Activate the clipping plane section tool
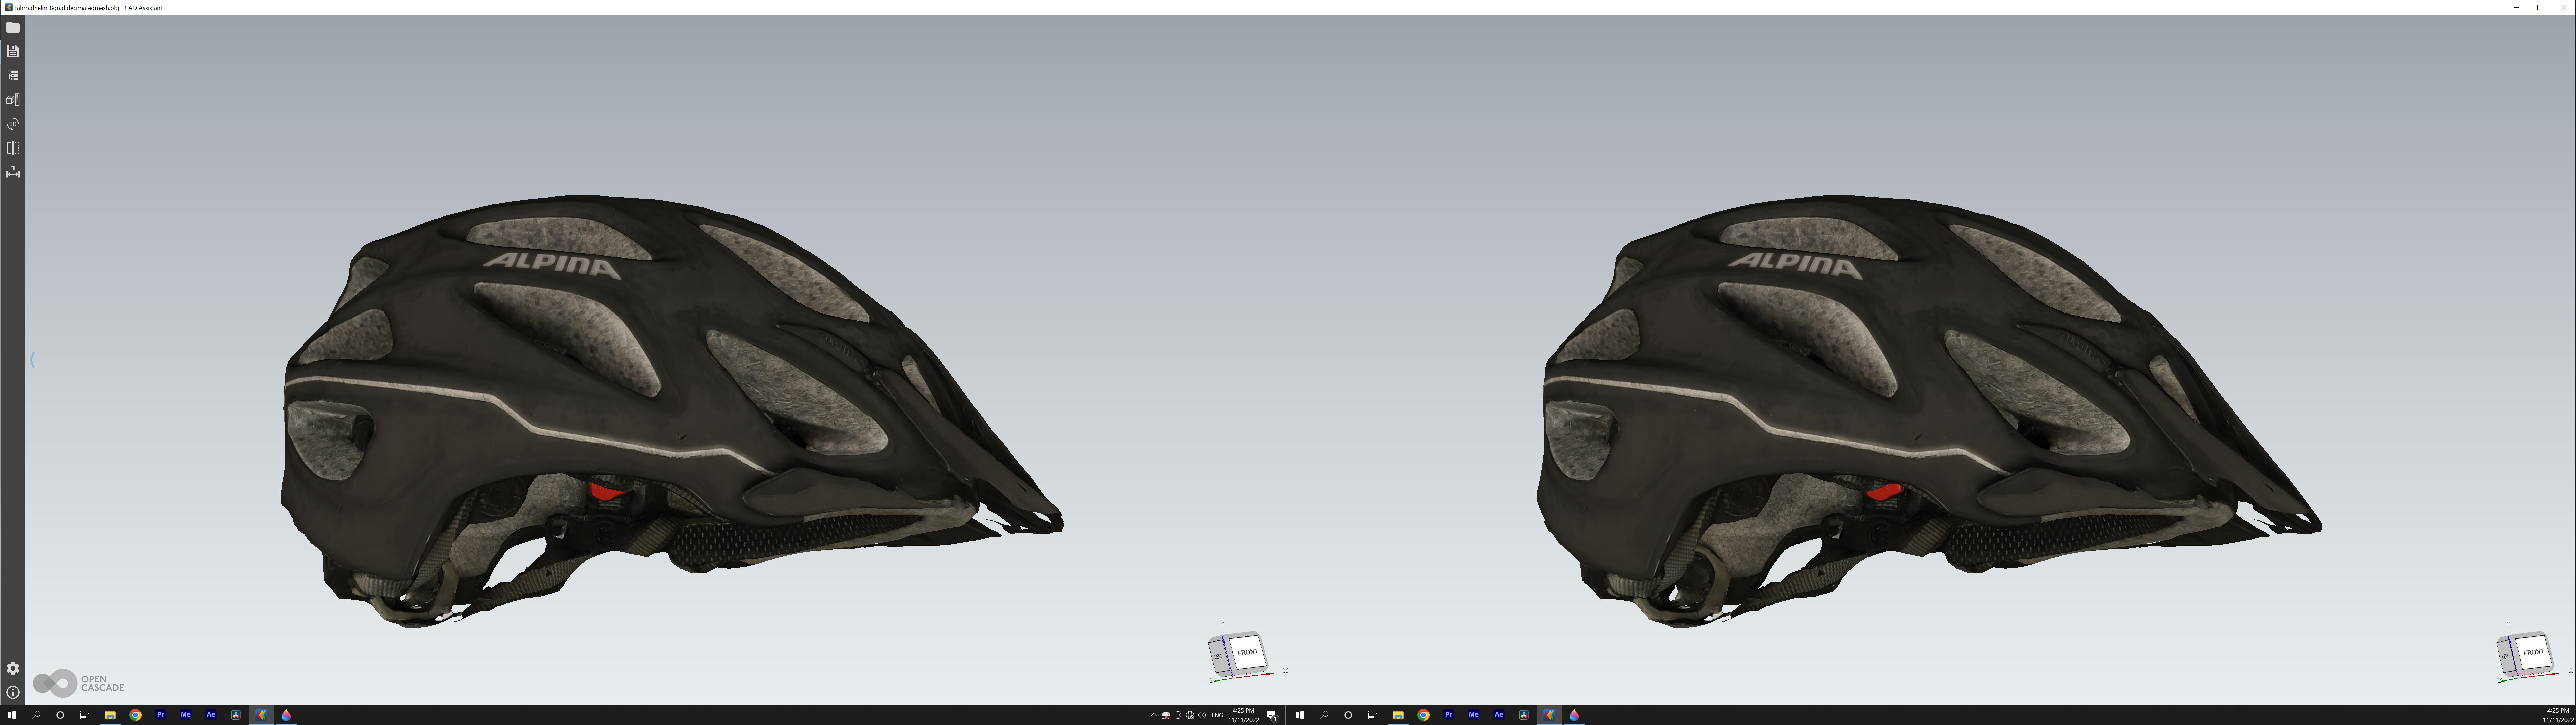 (13, 148)
